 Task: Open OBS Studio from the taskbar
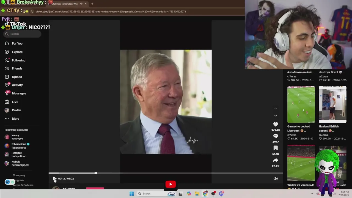[x=213, y=194]
